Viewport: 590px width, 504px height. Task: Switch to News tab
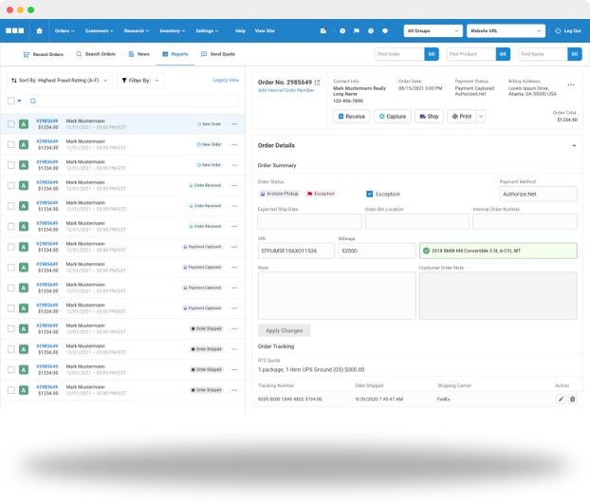(138, 54)
